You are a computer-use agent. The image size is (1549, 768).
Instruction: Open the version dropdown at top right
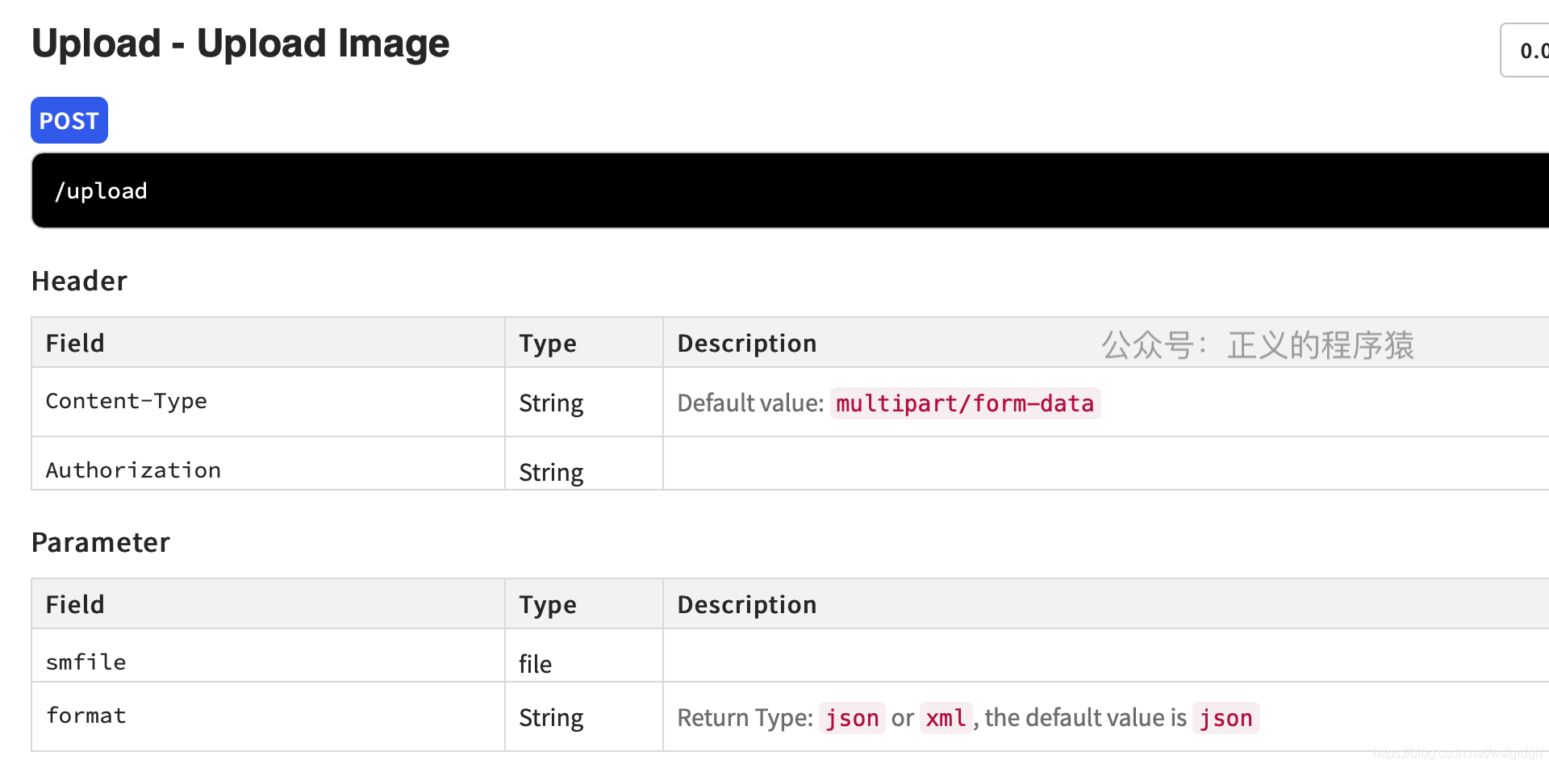tap(1526, 51)
